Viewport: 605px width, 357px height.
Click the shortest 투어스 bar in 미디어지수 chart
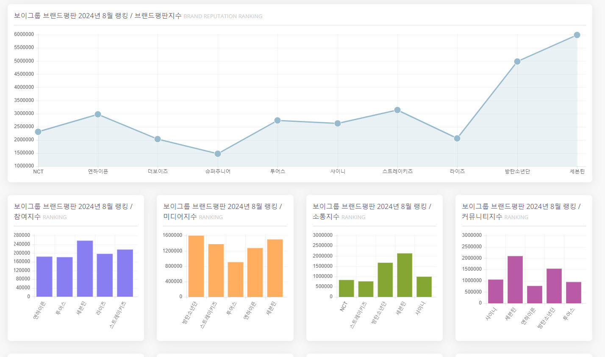pyautogui.click(x=236, y=280)
